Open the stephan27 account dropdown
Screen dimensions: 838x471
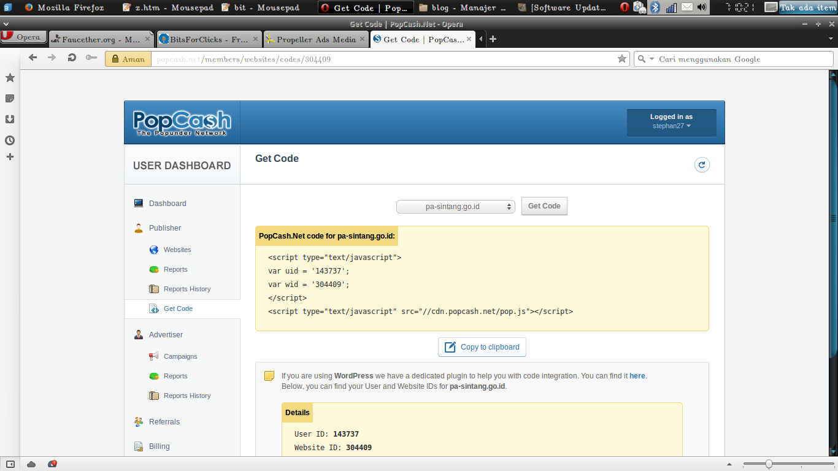click(x=671, y=123)
